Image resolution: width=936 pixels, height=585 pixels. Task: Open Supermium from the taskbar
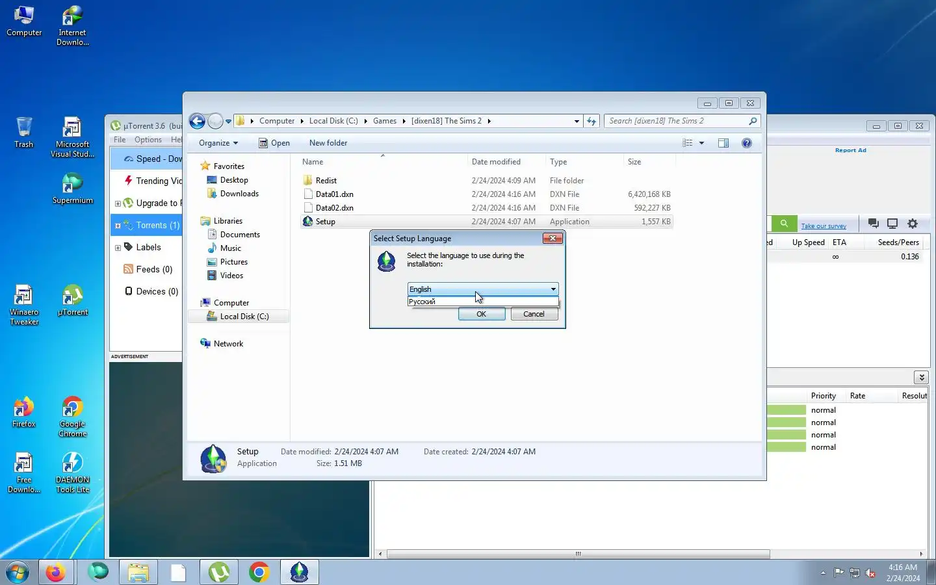(x=98, y=572)
